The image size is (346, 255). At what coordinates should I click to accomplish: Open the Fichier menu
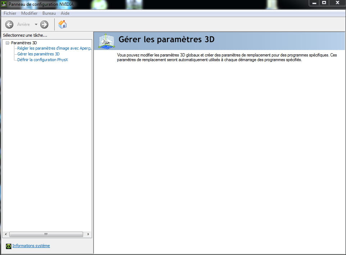[10, 13]
